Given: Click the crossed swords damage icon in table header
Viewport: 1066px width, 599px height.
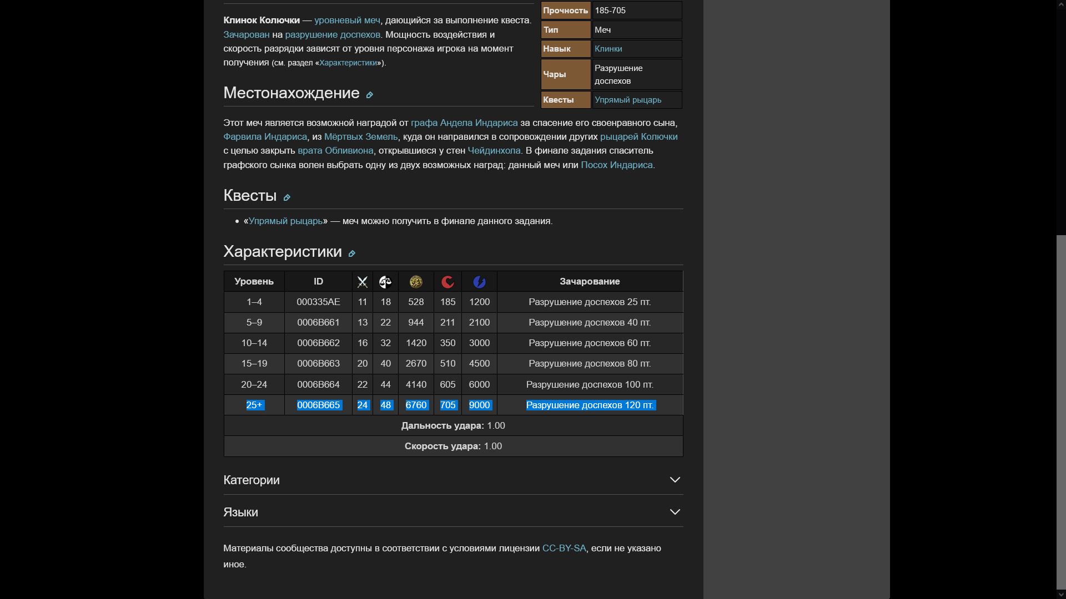Looking at the screenshot, I should point(363,282).
